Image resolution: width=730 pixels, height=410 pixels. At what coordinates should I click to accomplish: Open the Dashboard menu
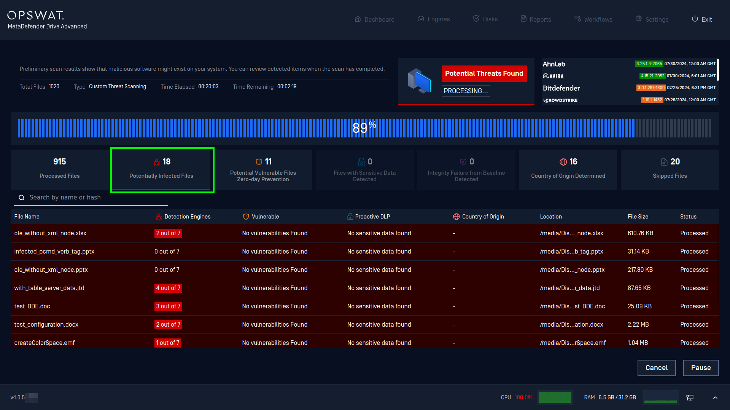(x=374, y=19)
